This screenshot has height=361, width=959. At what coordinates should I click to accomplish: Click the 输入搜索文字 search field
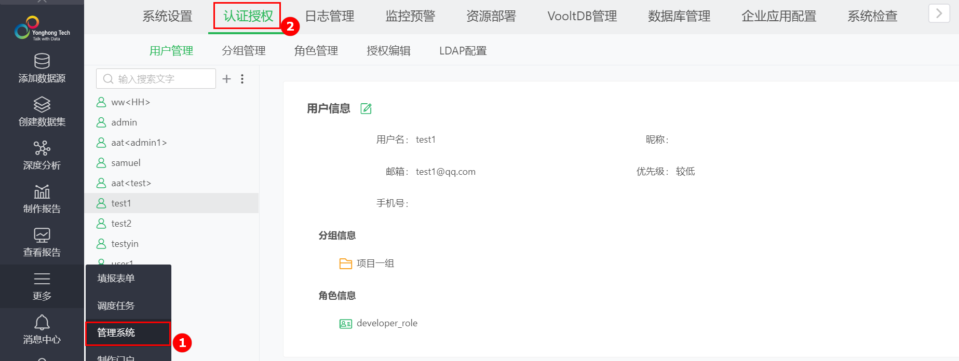point(156,79)
